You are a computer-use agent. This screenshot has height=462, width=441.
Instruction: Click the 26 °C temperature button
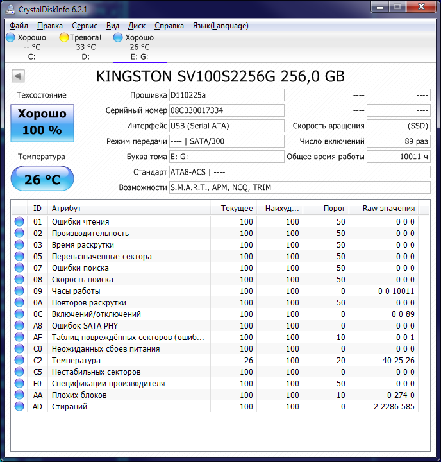point(42,178)
